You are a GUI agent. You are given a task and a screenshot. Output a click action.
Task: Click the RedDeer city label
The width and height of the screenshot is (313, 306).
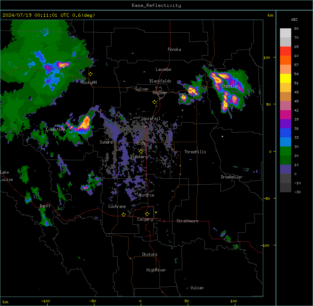click(x=160, y=93)
